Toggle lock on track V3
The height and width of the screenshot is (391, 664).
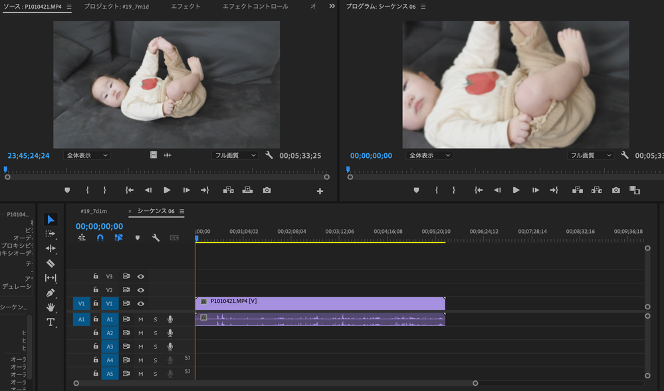[x=96, y=276]
